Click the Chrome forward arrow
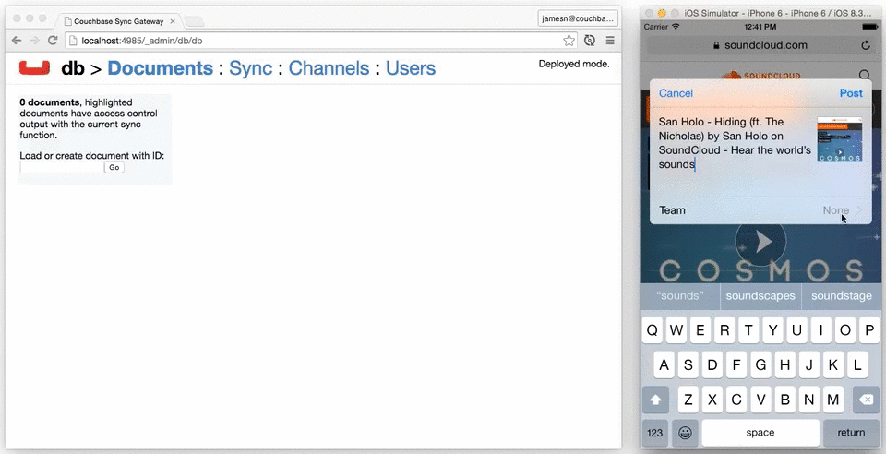This screenshot has height=454, width=886. click(34, 40)
